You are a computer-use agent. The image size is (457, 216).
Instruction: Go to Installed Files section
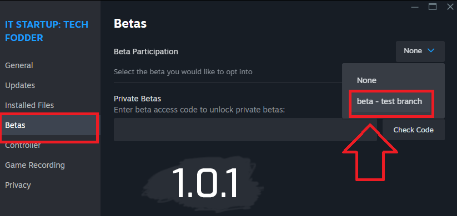click(x=29, y=105)
